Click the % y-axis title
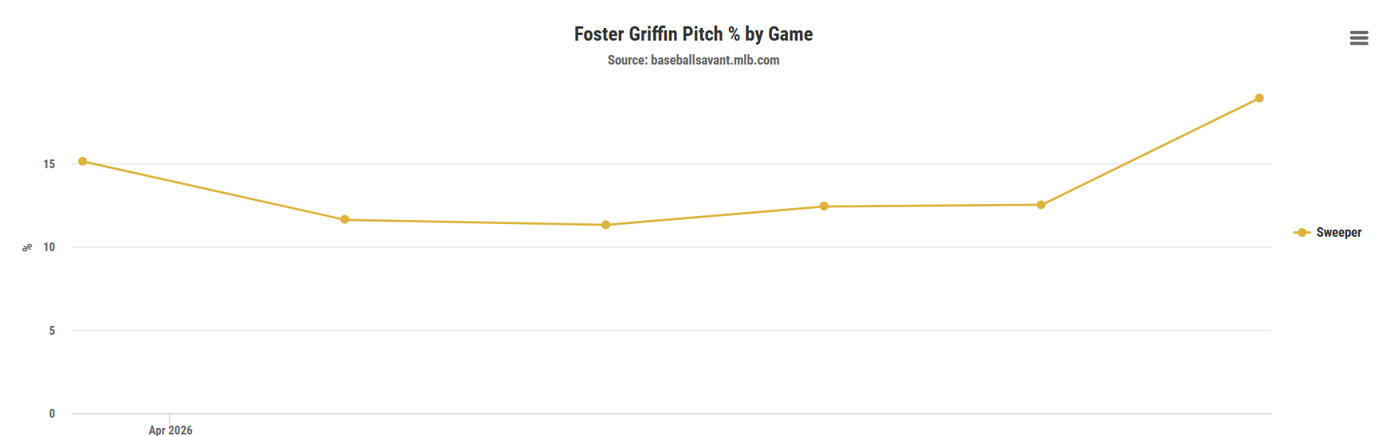This screenshot has height=436, width=1383. point(27,247)
